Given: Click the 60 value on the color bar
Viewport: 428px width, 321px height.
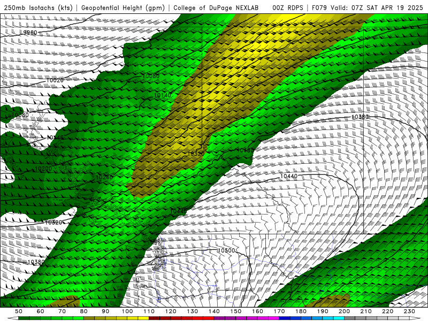Looking at the screenshot, I should 41,311.
